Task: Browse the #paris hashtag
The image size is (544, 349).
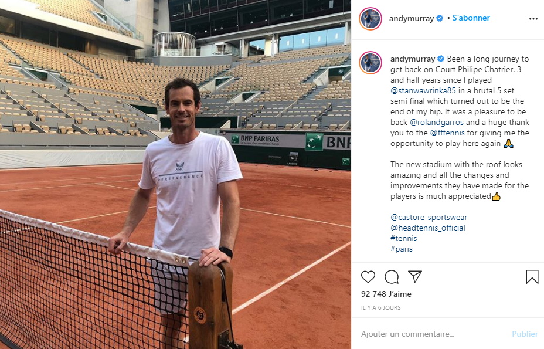Action: point(402,249)
